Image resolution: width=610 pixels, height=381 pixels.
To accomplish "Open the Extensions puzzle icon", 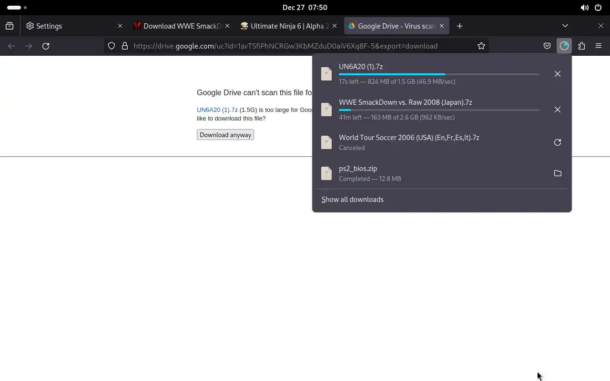I will click(581, 46).
